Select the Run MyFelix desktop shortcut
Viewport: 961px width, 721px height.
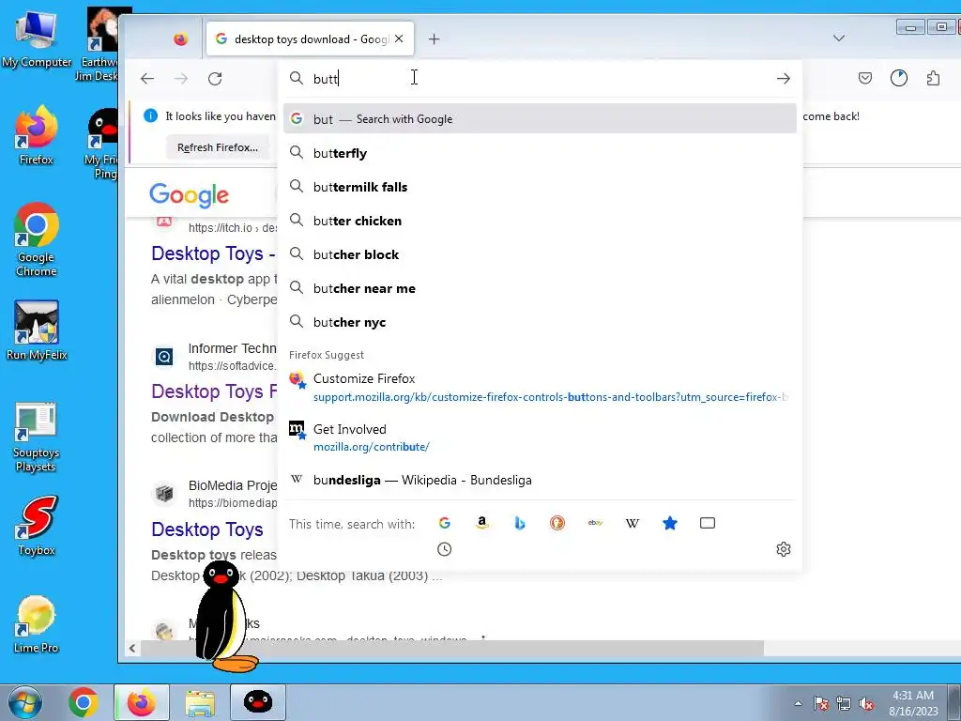[x=37, y=330]
